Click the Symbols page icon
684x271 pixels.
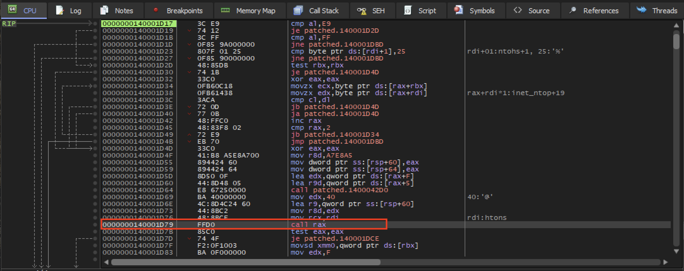pyautogui.click(x=458, y=10)
